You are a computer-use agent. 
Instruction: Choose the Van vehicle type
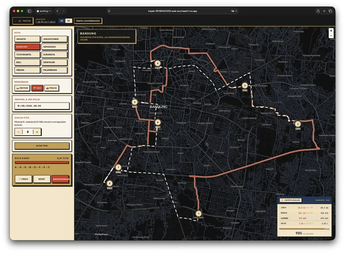[37, 88]
